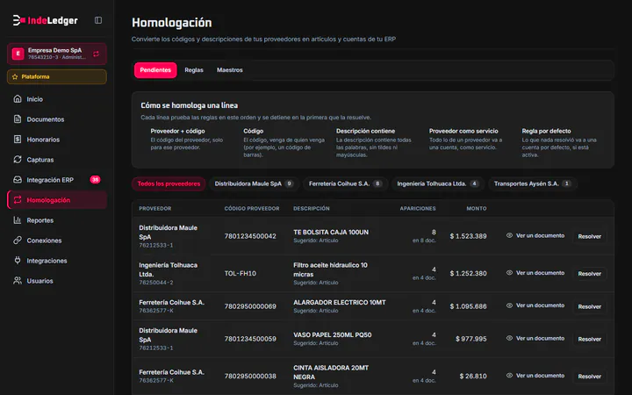Image resolution: width=632 pixels, height=395 pixels.
Task: View a document for ALARGADOR ELECTRICO
Action: 535,305
